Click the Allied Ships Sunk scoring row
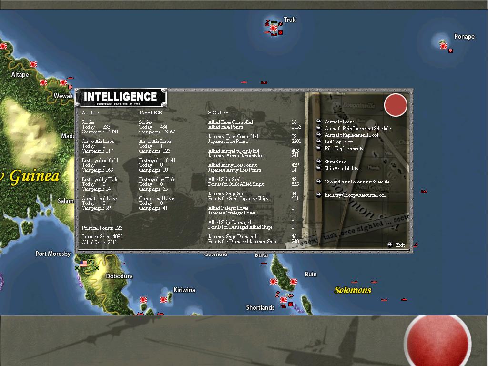 click(x=253, y=179)
